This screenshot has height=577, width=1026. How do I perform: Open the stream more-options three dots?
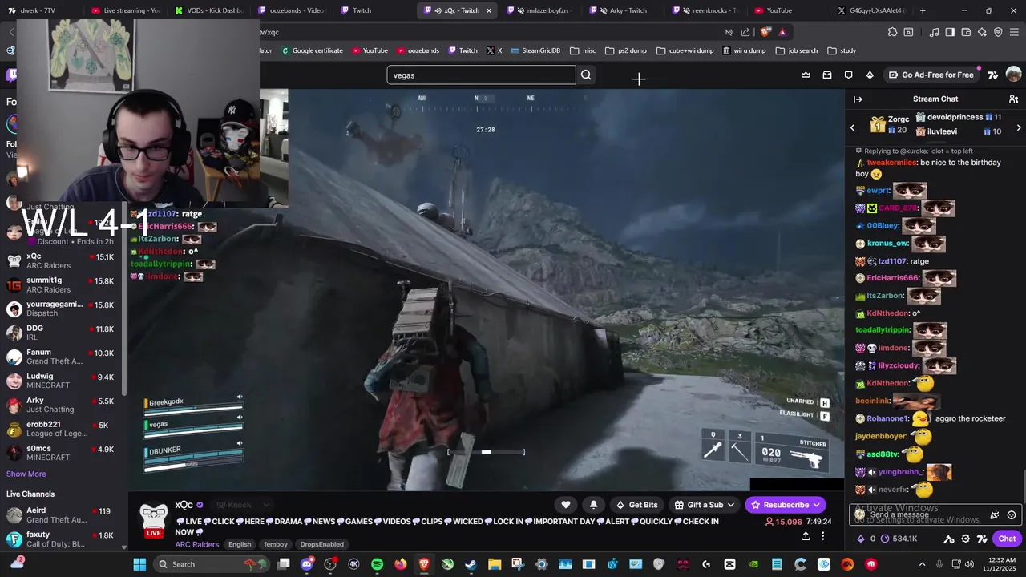point(822,536)
